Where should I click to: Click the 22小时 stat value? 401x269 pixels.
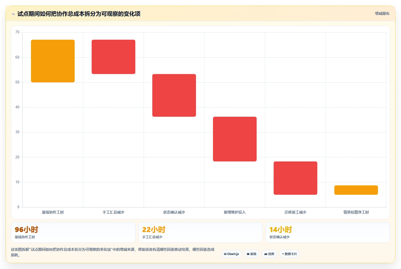(154, 230)
